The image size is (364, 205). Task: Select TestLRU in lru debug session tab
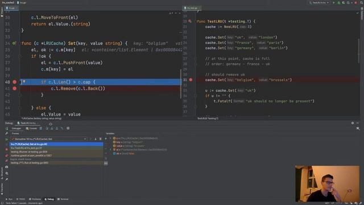coord(28,123)
